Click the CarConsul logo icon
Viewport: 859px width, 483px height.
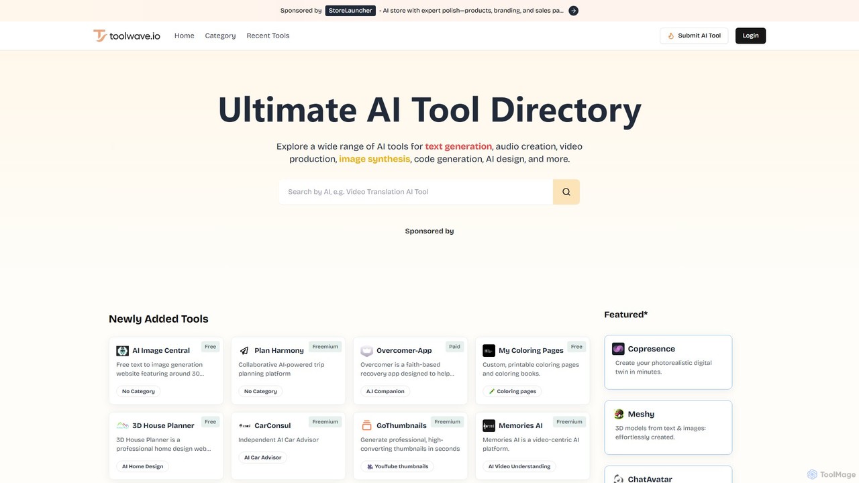[244, 426]
